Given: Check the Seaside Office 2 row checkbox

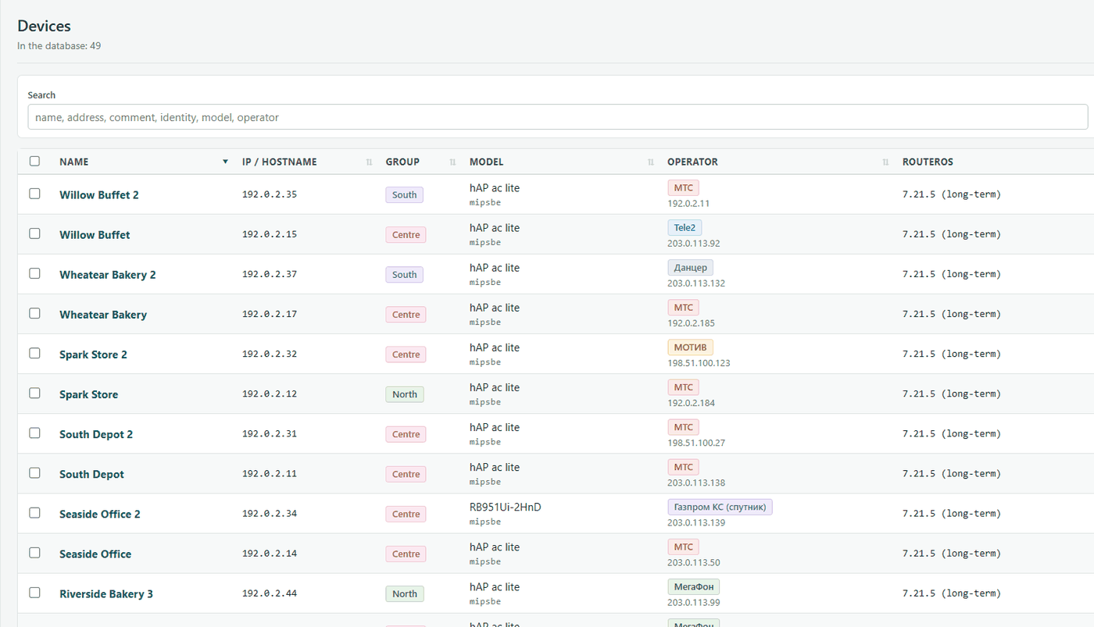Looking at the screenshot, I should coord(34,512).
